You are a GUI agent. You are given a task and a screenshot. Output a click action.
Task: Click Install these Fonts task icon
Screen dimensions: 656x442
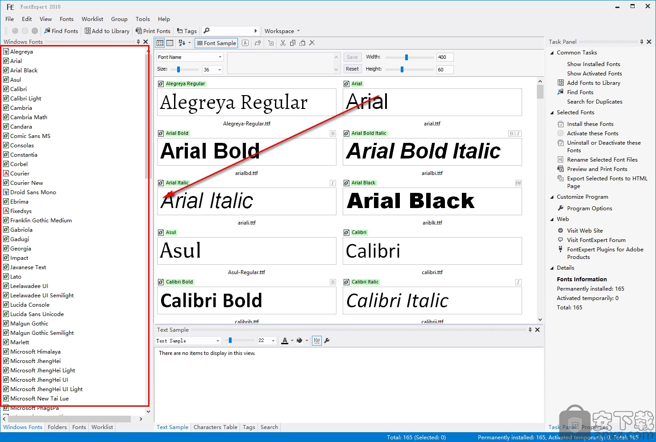[561, 124]
